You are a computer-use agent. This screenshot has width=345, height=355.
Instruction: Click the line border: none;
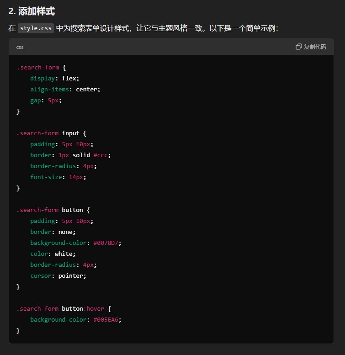pos(53,232)
